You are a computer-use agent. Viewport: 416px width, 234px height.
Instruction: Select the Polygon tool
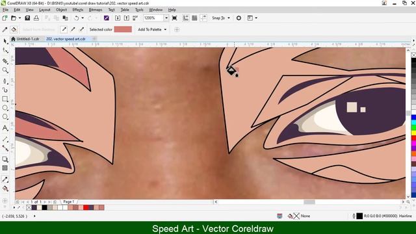click(x=5, y=117)
